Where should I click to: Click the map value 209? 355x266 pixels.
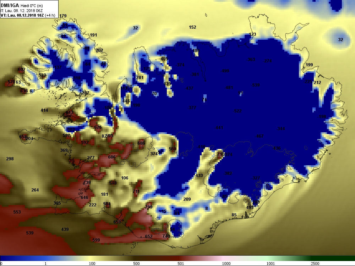point(187,199)
